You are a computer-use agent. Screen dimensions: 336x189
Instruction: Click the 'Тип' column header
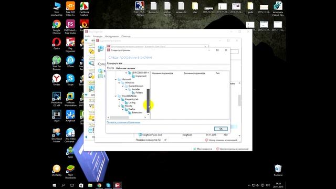[x=217, y=73]
